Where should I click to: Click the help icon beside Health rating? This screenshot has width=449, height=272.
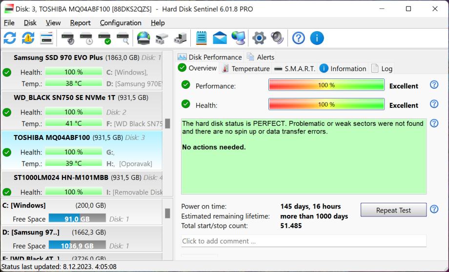point(434,104)
